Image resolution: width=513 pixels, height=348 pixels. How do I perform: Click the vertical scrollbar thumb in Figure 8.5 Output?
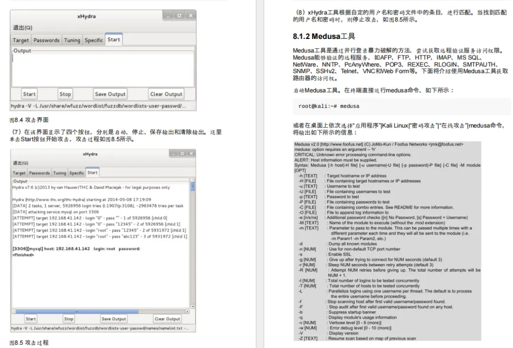pos(193,187)
